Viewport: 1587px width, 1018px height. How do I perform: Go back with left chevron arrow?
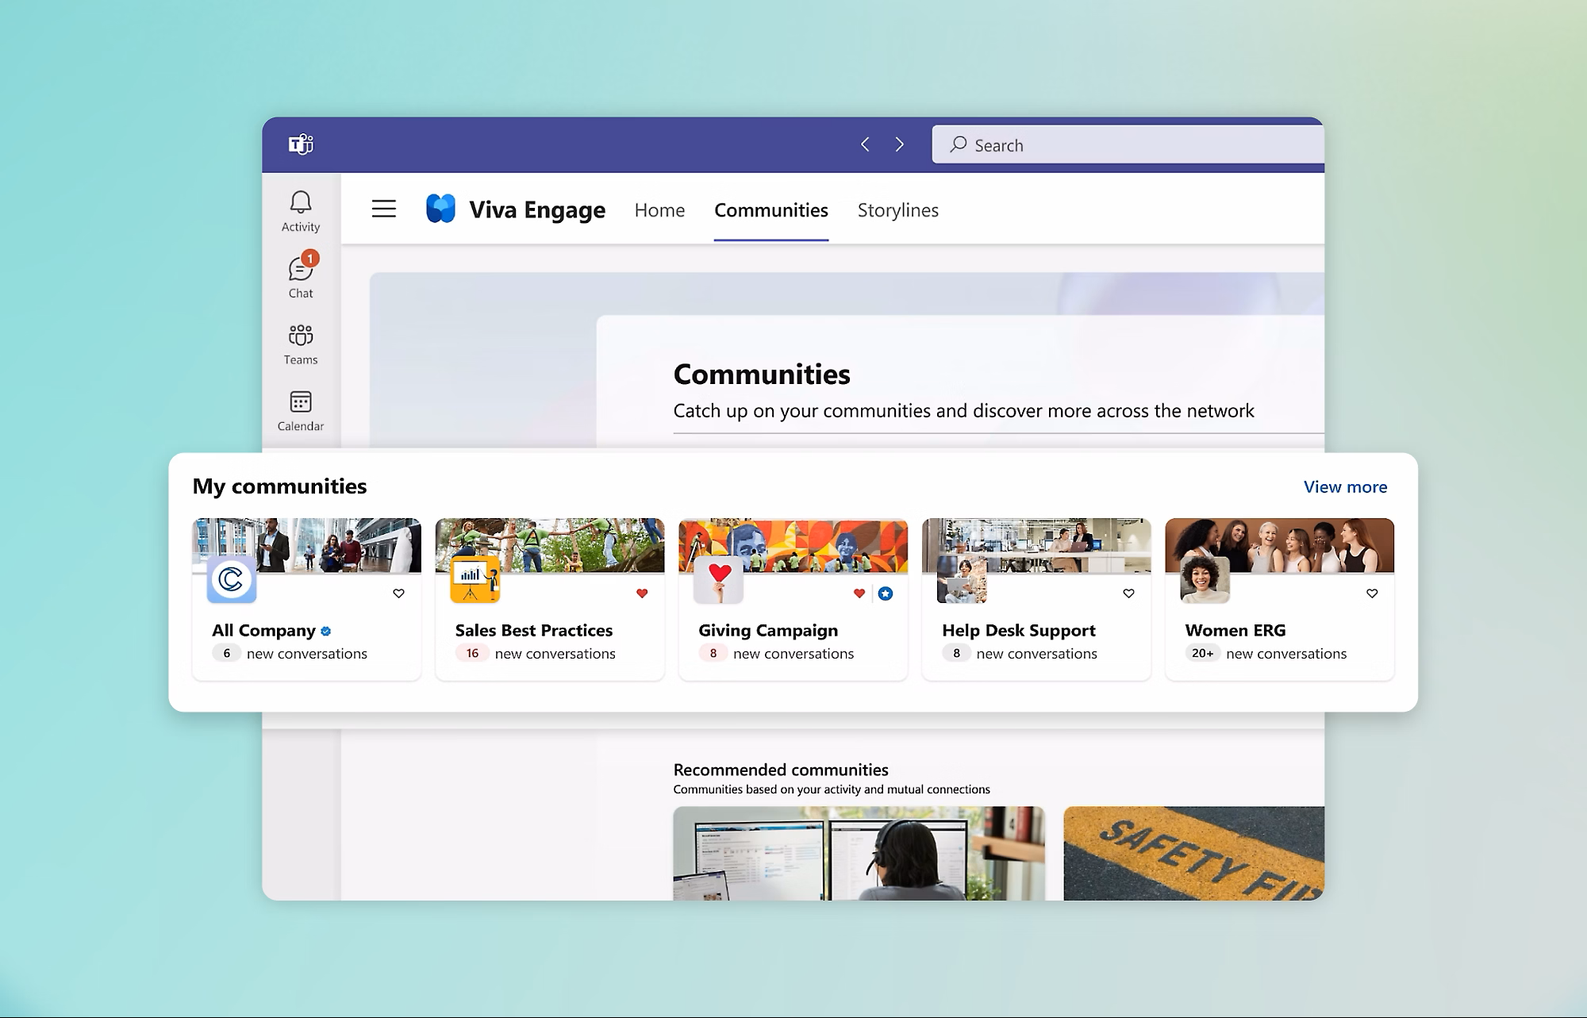pos(865,144)
